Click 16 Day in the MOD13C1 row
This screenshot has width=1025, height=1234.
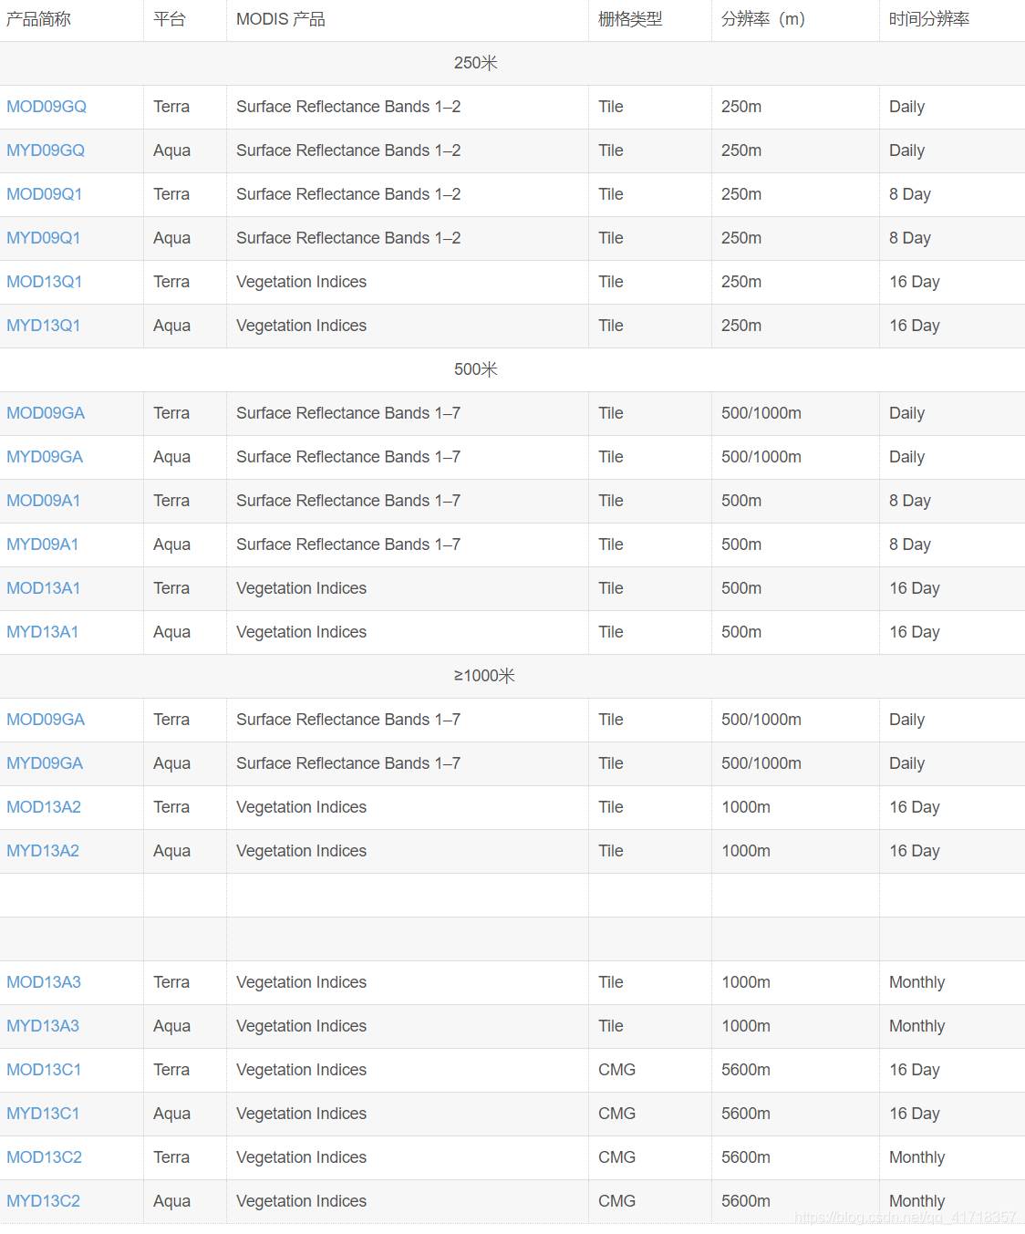click(x=915, y=1070)
